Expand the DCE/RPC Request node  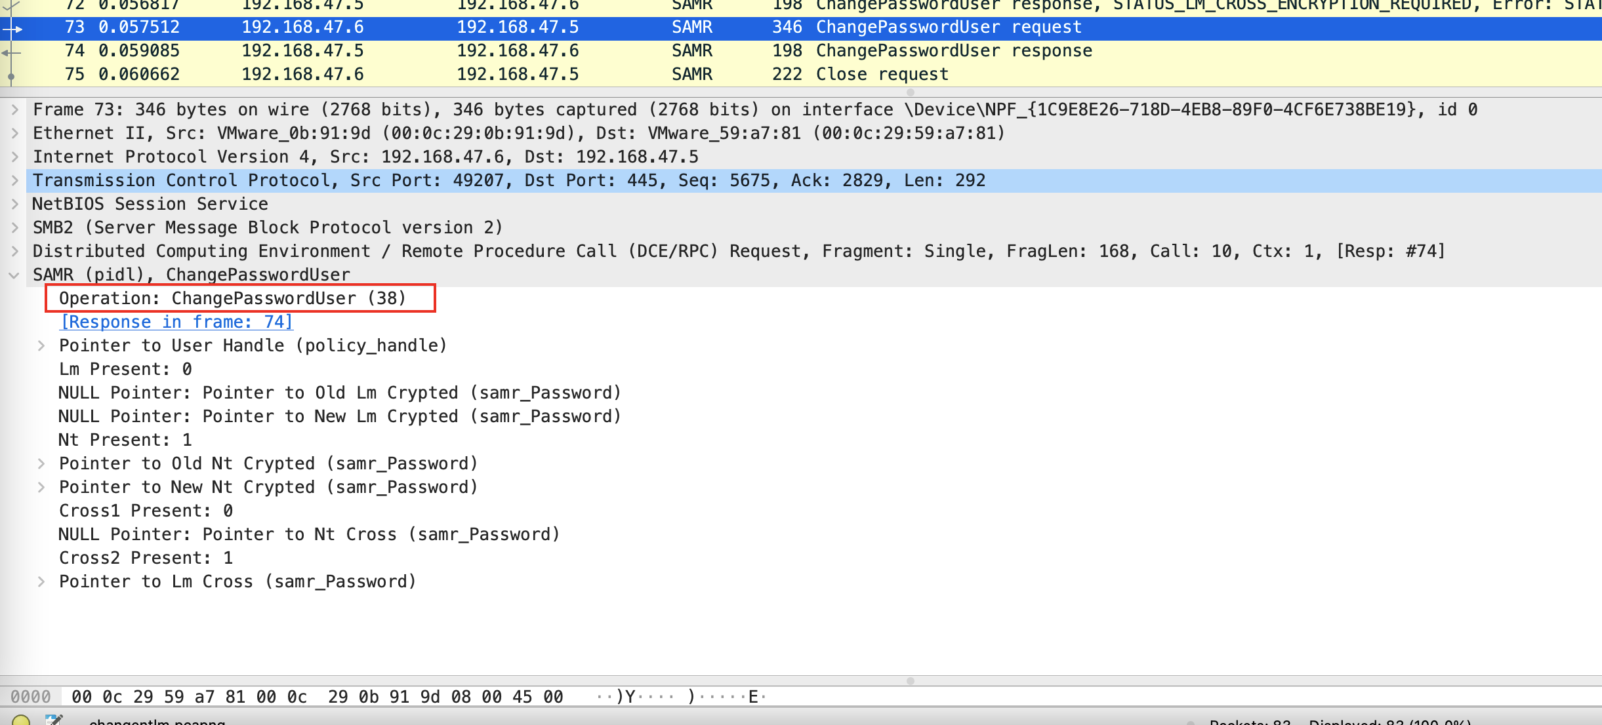click(14, 251)
